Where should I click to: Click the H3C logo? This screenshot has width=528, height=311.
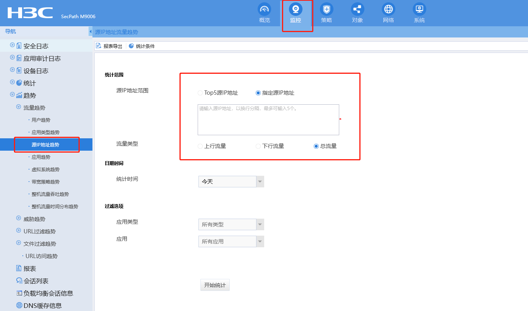tap(30, 13)
